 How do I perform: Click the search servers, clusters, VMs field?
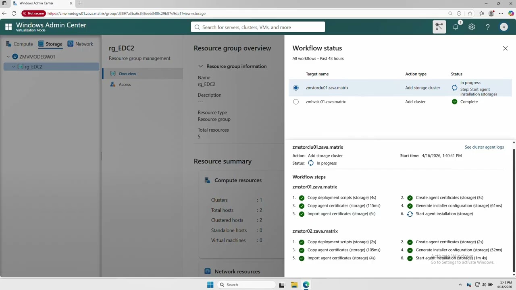pyautogui.click(x=258, y=27)
